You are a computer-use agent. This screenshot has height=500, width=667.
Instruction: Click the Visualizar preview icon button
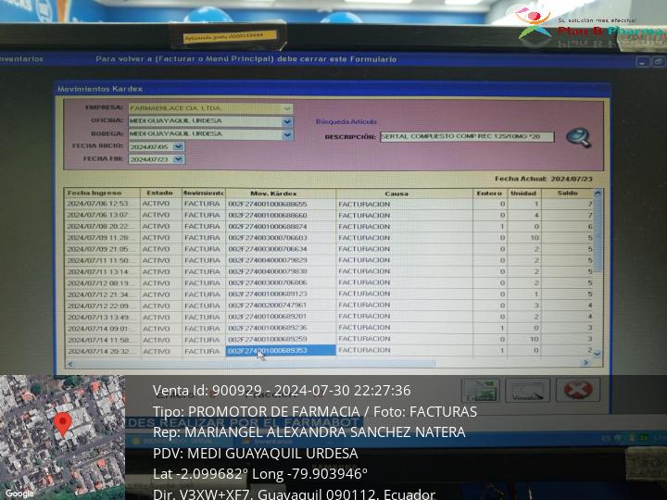[x=527, y=390]
